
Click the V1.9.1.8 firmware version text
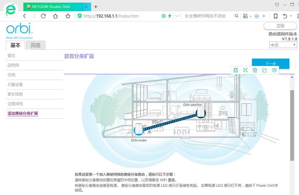(289, 39)
